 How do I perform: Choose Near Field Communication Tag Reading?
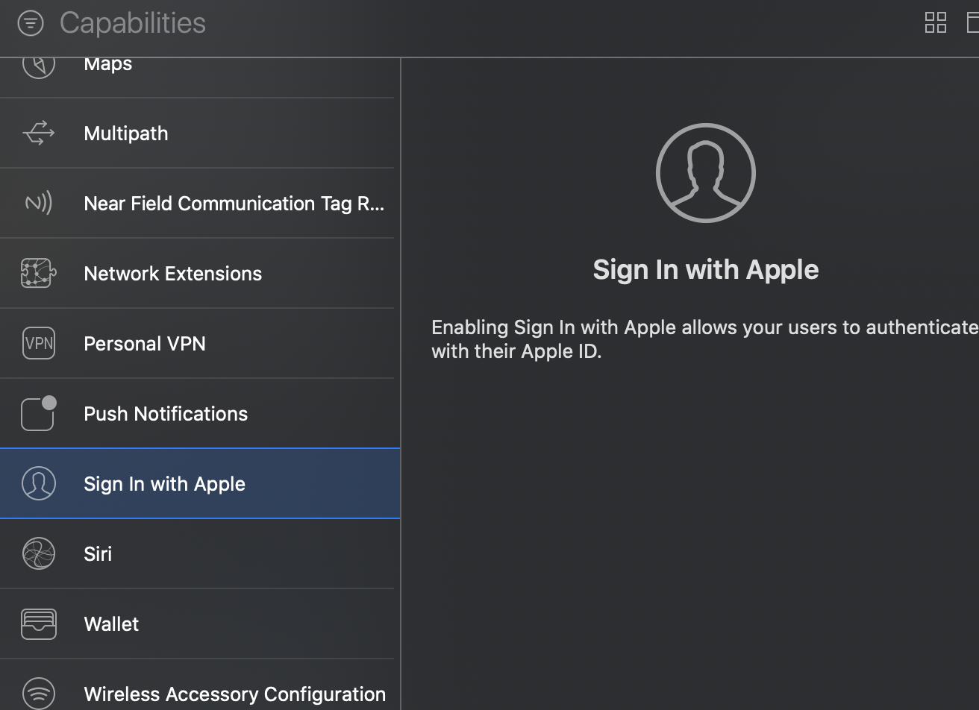point(234,204)
